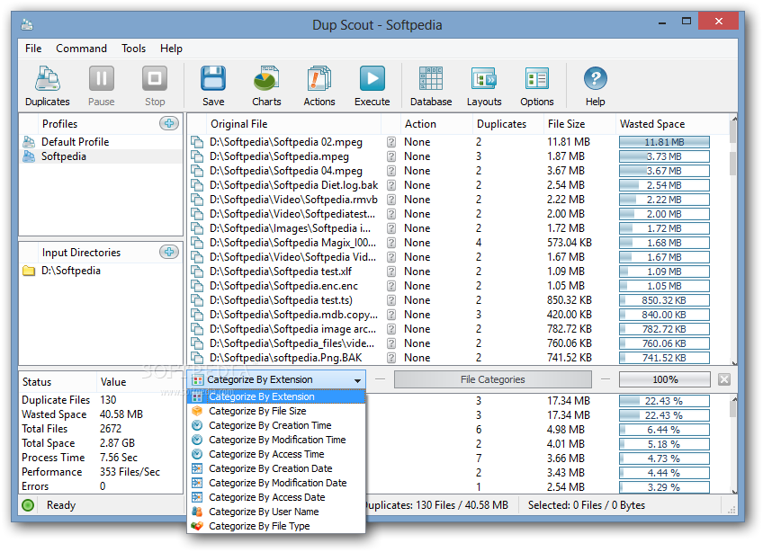Viewport: 763px width, 552px height.
Task: Click action icon for Softpedia.enc.enc row
Action: click(391, 286)
